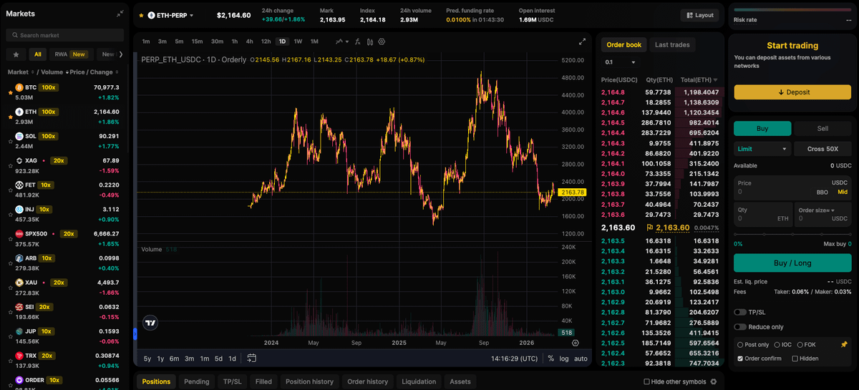Toggle favorite star for INJ market
Image resolution: width=859 pixels, height=390 pixels.
pos(10,215)
